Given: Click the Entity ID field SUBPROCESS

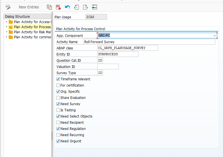Looking at the screenshot, I should point(118,54).
